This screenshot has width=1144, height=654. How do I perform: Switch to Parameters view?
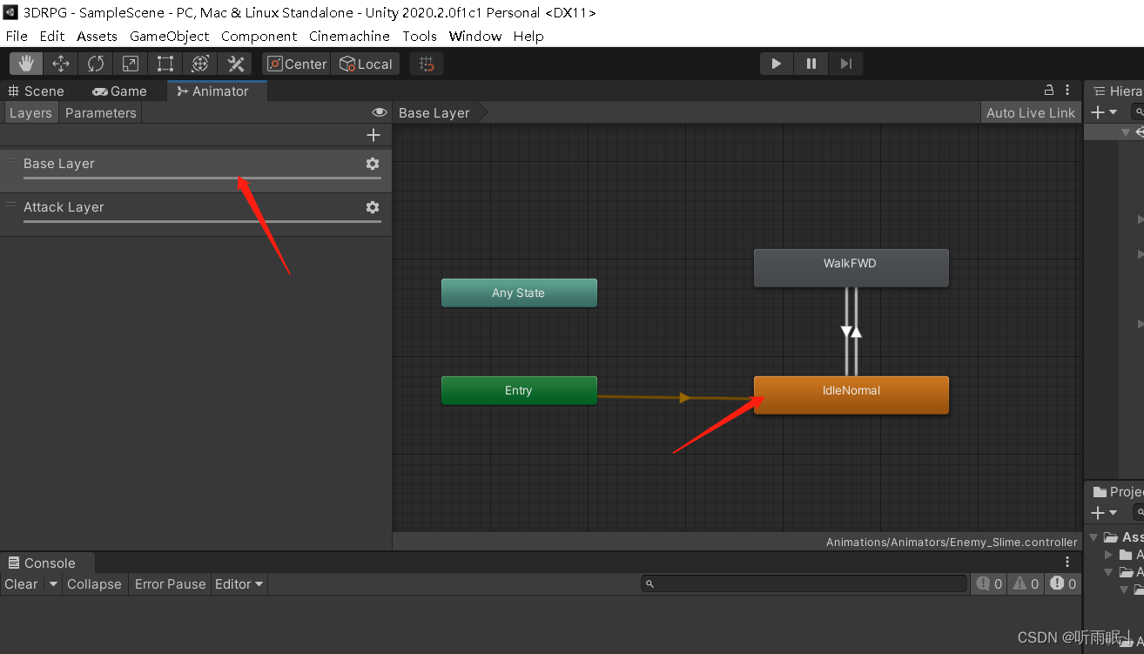click(x=101, y=113)
